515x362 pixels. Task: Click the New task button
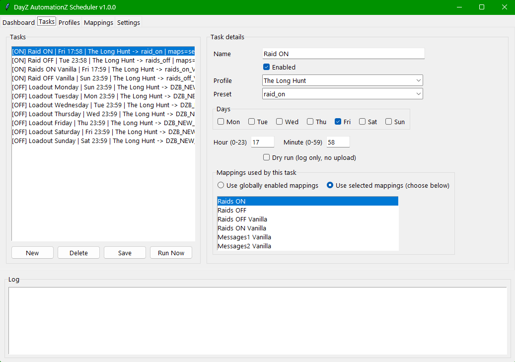point(32,253)
